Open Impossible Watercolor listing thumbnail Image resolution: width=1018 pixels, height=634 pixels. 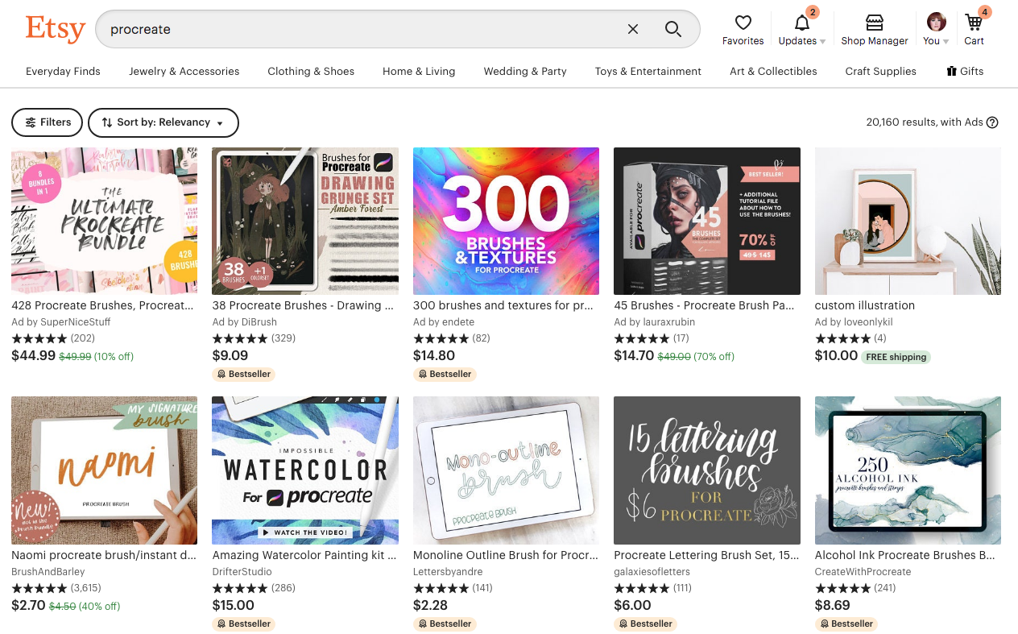[x=305, y=470]
